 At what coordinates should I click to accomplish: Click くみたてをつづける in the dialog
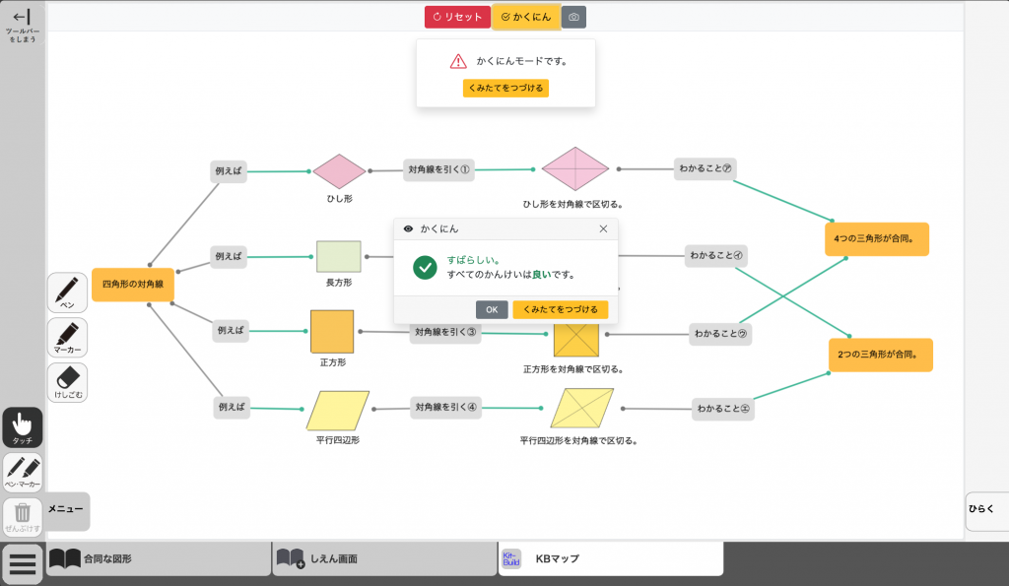click(x=560, y=309)
